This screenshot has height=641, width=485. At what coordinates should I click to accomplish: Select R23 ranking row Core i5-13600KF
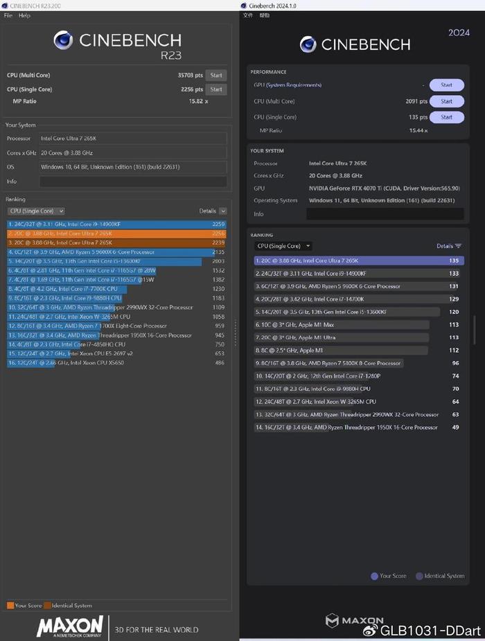tap(116, 261)
